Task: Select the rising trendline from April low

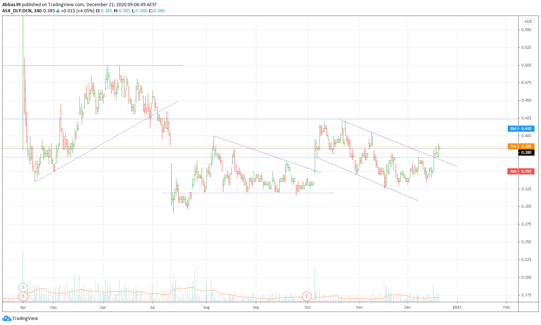Action: [107, 141]
